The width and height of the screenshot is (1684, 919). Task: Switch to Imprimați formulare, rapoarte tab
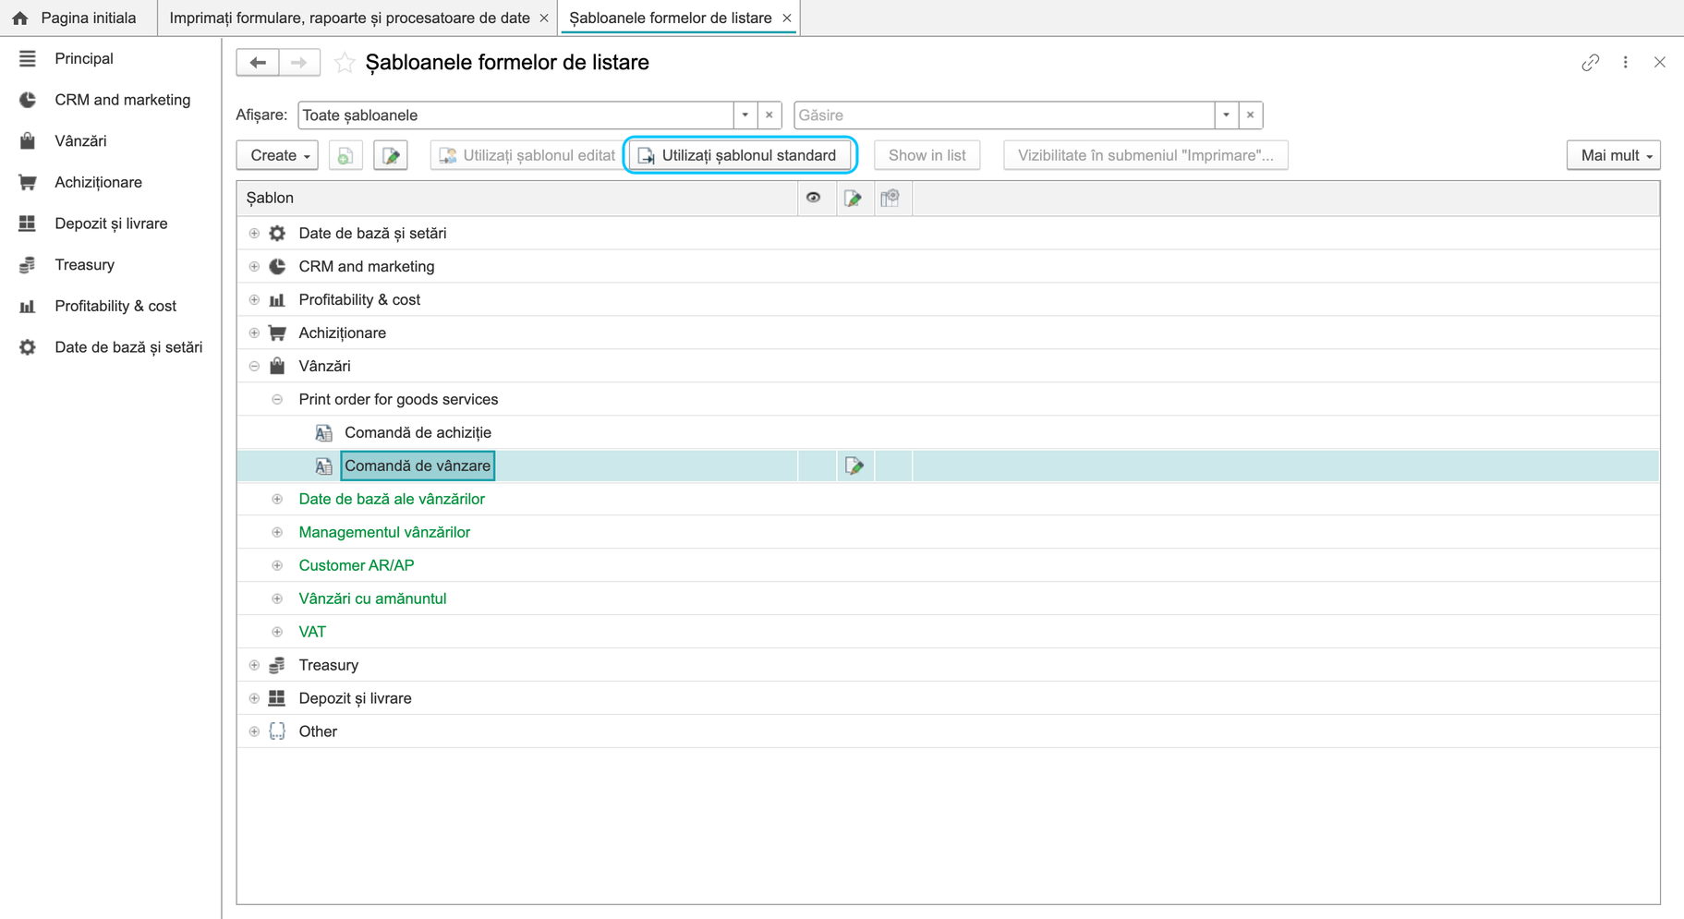pyautogui.click(x=349, y=18)
